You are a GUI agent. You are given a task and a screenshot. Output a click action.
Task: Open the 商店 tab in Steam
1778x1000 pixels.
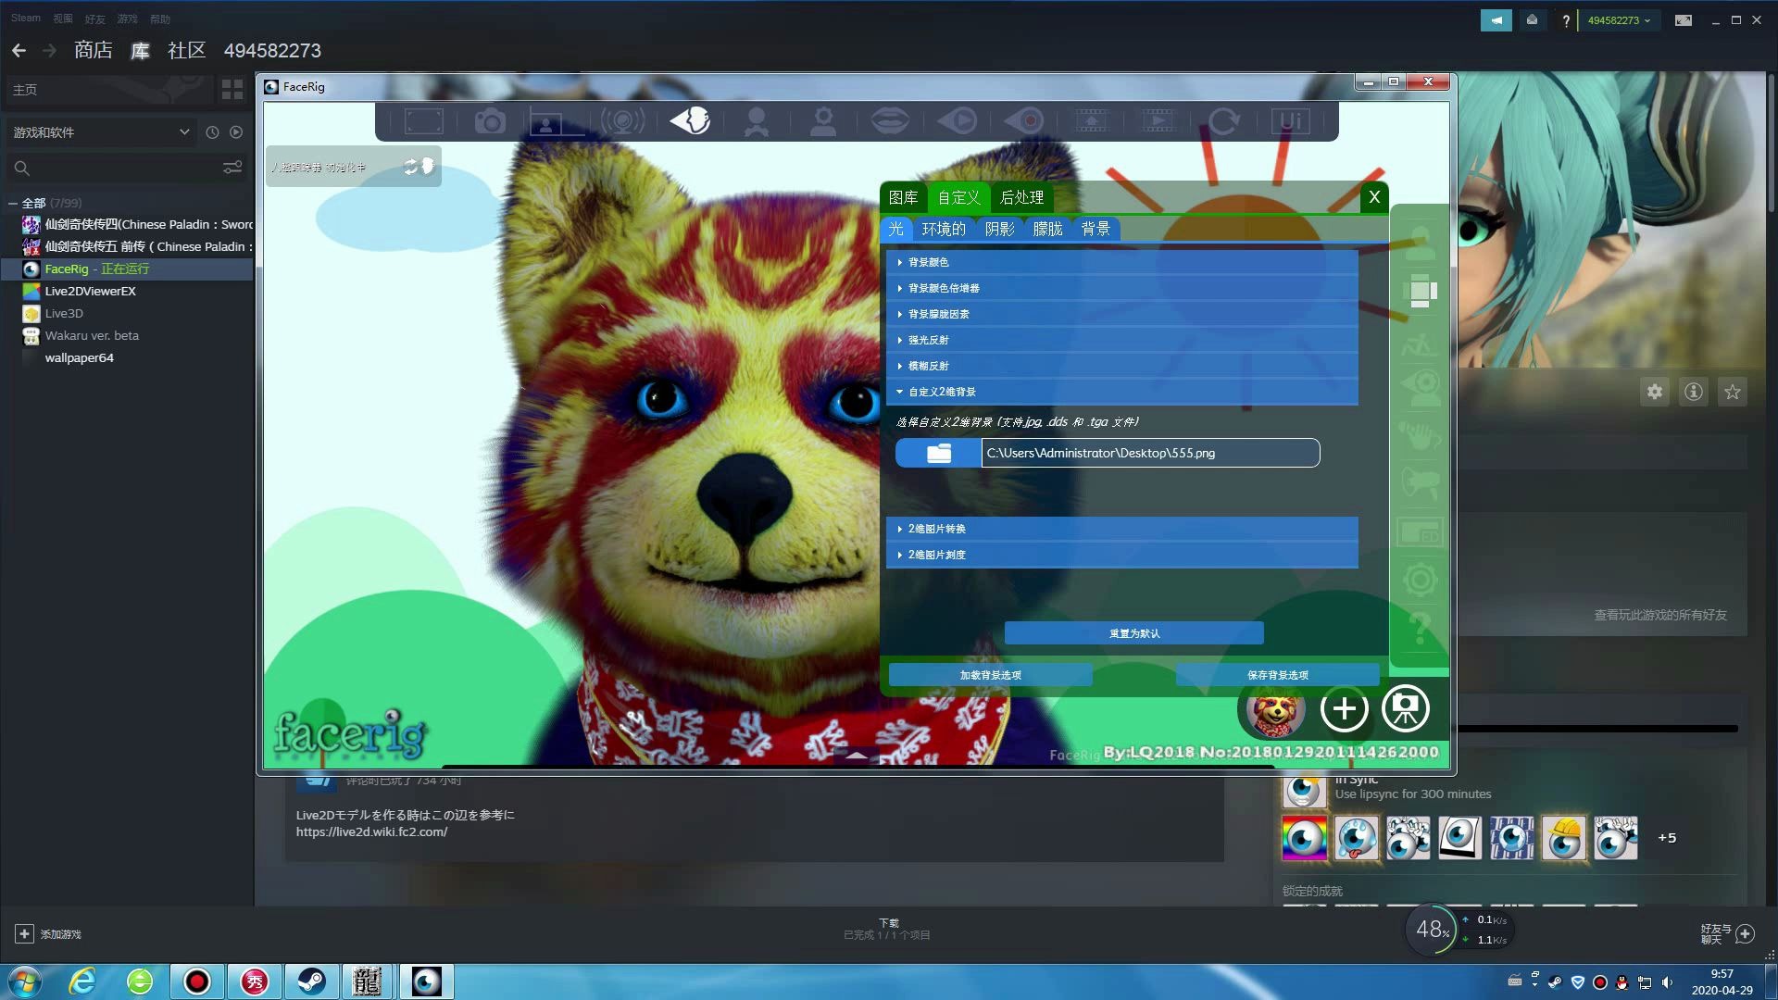point(94,51)
